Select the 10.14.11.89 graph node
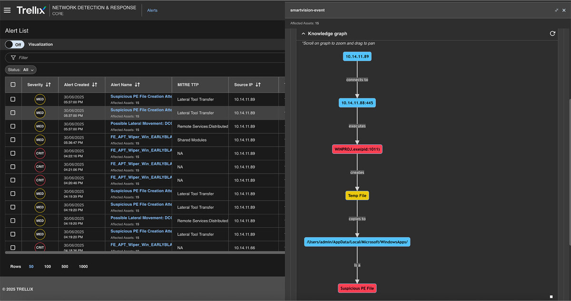The image size is (571, 301). pos(357,56)
